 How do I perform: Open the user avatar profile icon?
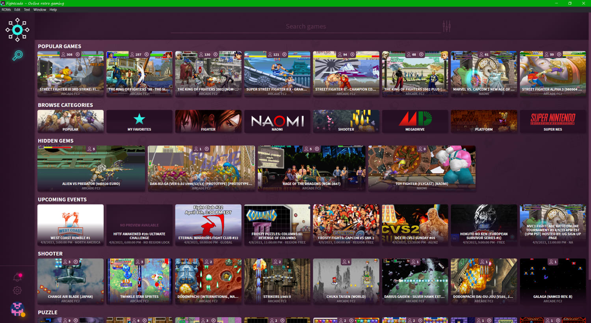(x=17, y=309)
